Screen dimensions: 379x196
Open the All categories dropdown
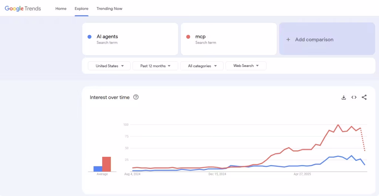click(x=202, y=66)
